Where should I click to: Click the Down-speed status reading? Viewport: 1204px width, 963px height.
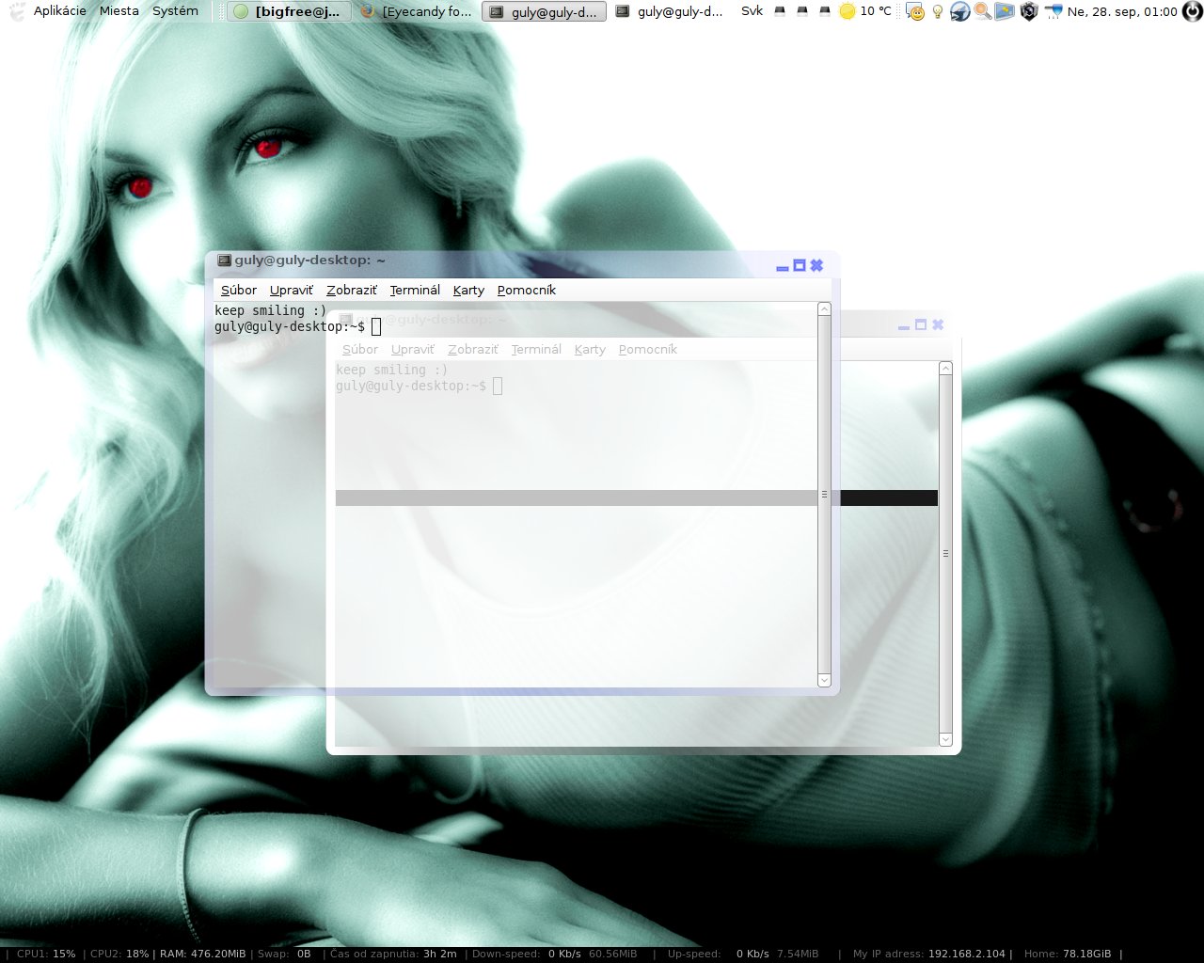(x=555, y=954)
